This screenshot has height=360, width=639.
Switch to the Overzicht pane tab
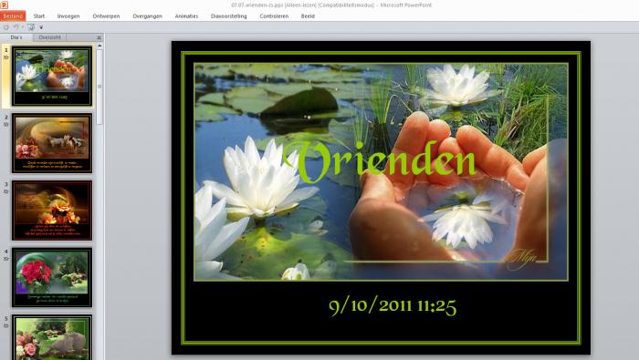pyautogui.click(x=49, y=37)
